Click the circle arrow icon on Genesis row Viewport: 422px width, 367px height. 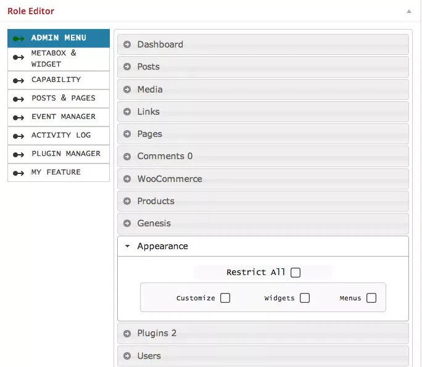pos(127,223)
